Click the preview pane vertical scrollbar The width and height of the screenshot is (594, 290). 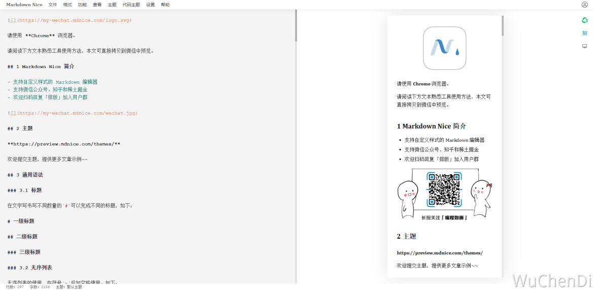pyautogui.click(x=503, y=26)
